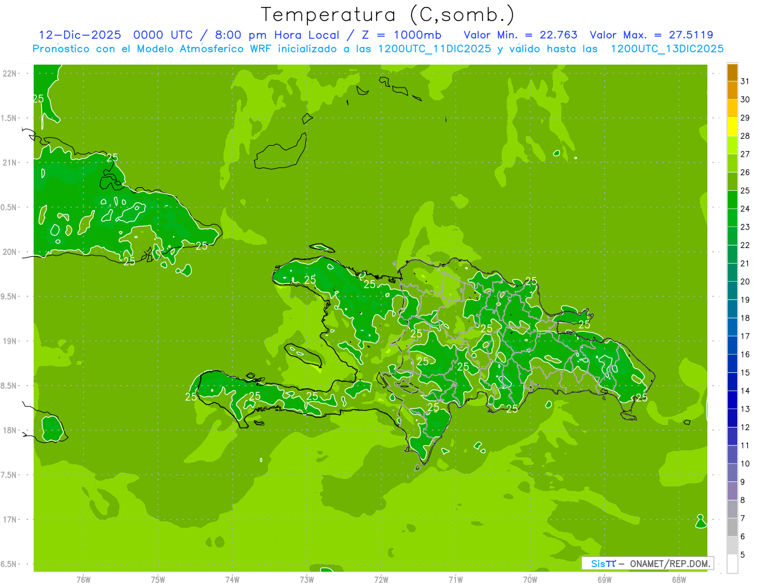
Task: Click the '68W' longitude axis label
Action: [679, 579]
